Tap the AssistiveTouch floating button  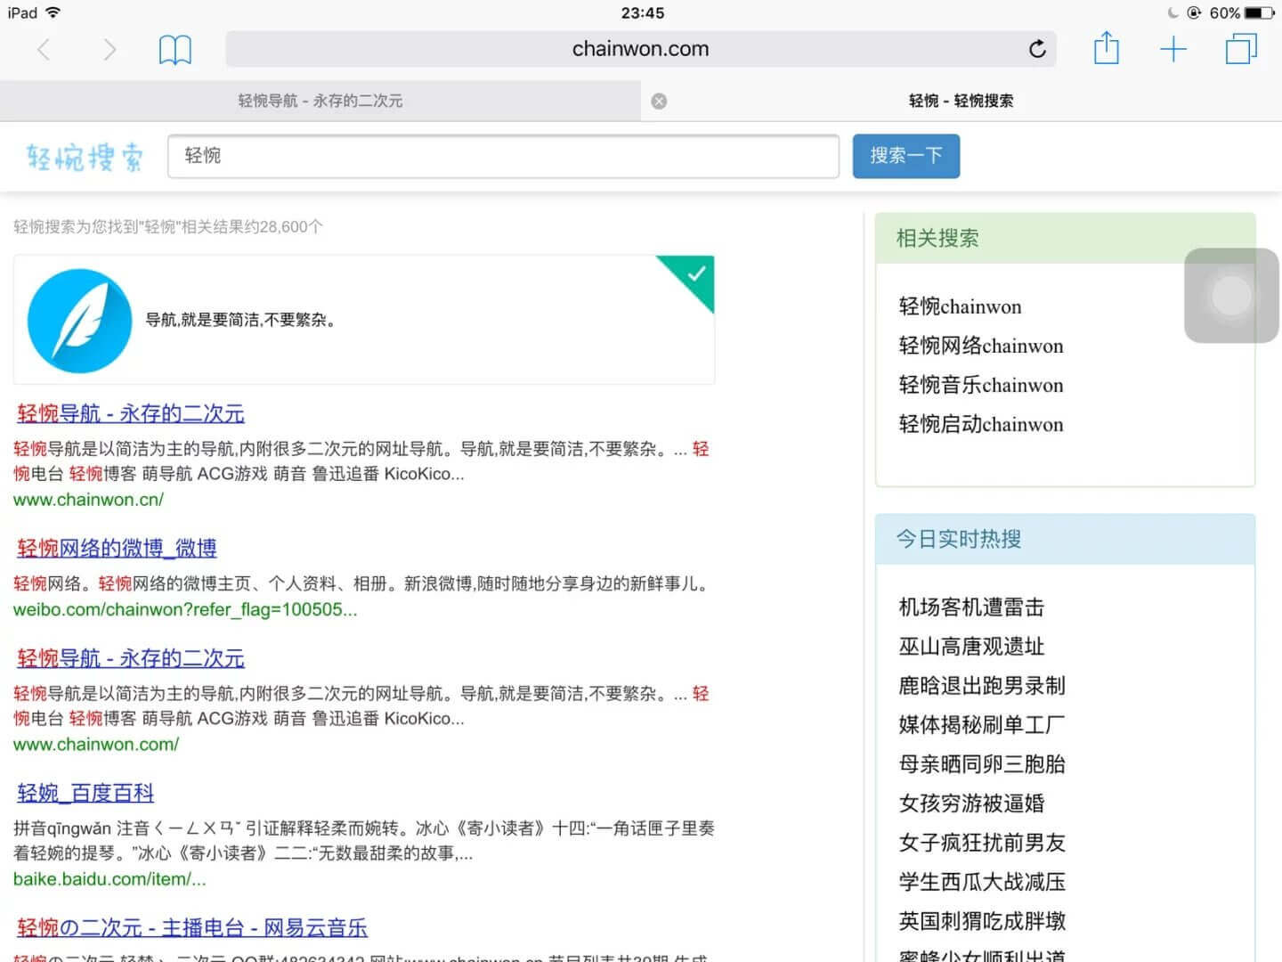1231,296
